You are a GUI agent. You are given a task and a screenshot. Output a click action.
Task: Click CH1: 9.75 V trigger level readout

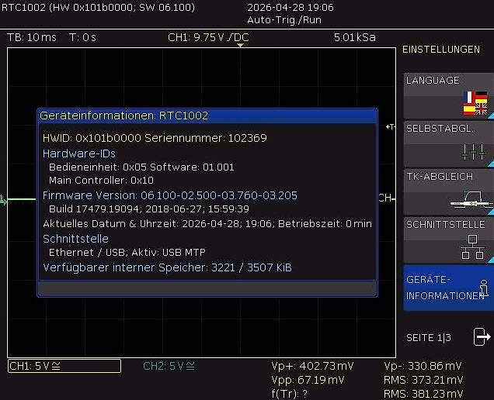coord(209,37)
